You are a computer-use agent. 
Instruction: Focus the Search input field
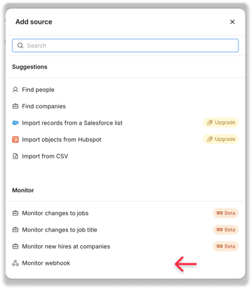tap(125, 45)
